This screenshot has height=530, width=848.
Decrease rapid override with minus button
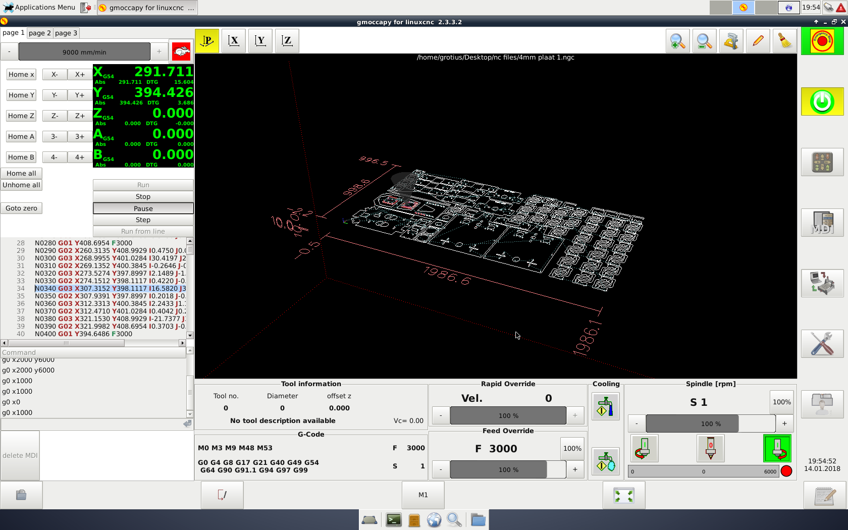[x=441, y=415]
